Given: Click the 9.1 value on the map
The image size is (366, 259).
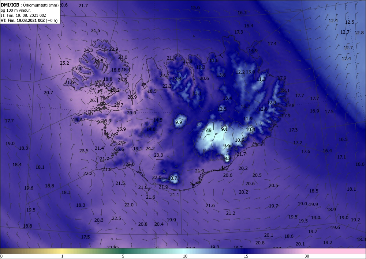Looking at the screenshot, I should 224,129.
